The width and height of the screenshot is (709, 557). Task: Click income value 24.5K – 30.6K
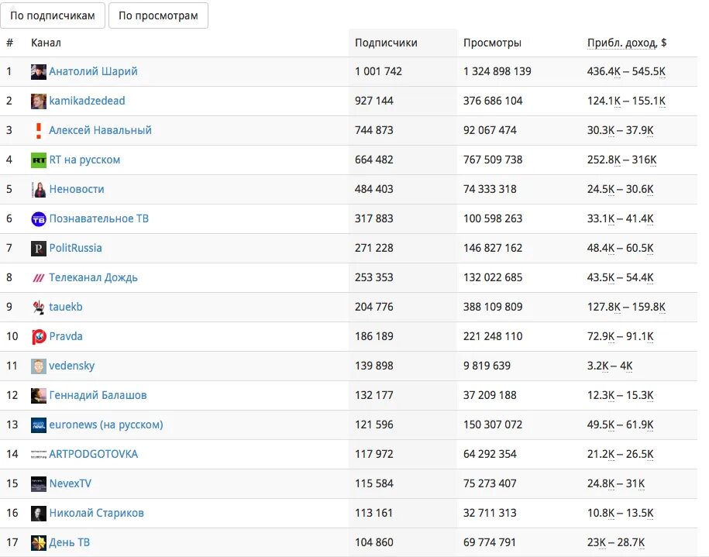(x=620, y=189)
